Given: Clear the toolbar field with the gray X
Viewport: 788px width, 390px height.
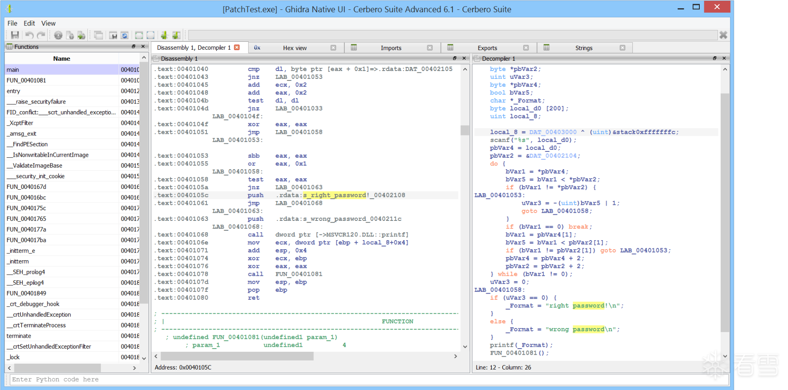Looking at the screenshot, I should pos(723,35).
